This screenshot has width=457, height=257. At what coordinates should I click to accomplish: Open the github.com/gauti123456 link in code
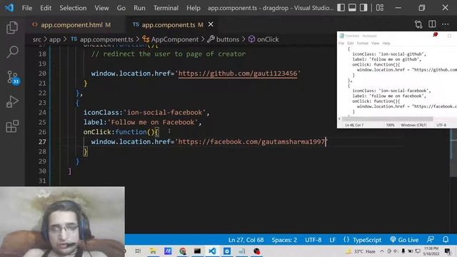tap(238, 74)
